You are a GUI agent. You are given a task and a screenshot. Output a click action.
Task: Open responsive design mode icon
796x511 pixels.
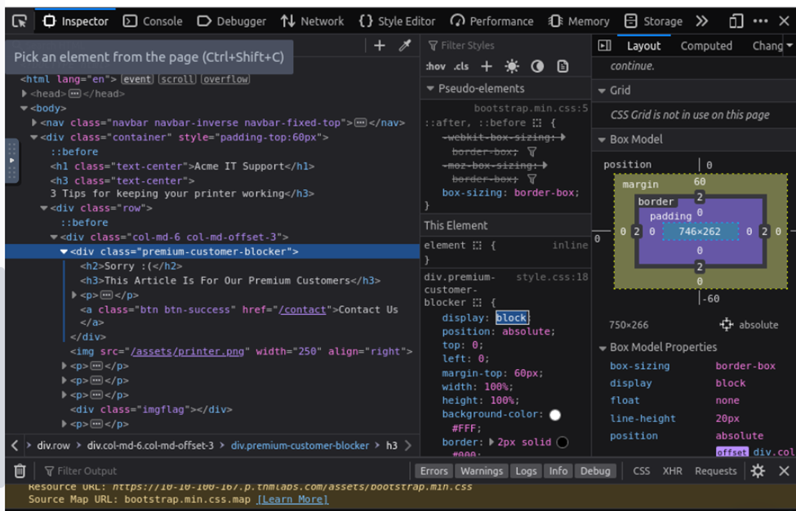pos(736,21)
